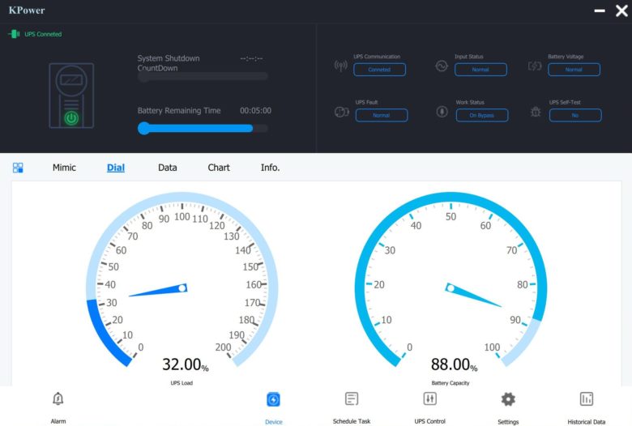Click the Battery Voltage Normal button
Screen dimensions: 632x426
point(574,70)
